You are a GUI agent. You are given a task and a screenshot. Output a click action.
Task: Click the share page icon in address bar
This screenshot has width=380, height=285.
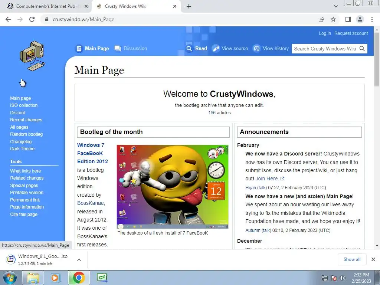tap(321, 19)
